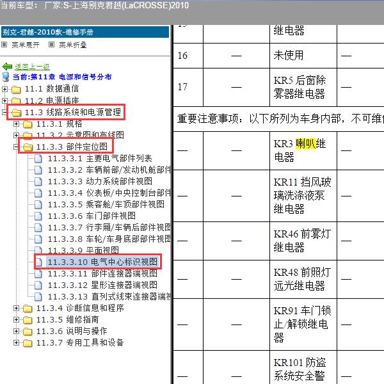384x384 pixels.
Task: Select 11.3.3.10 电气中心标识视图
Action: [102, 262]
